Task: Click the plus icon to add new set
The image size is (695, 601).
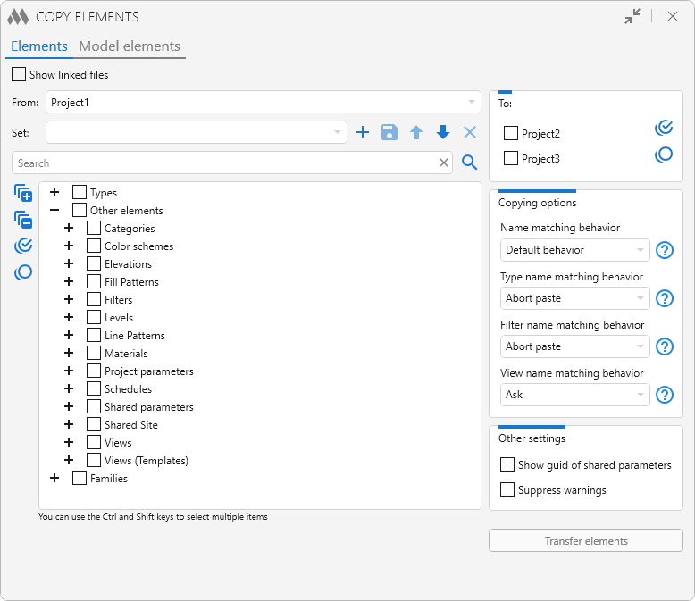Action: [363, 133]
